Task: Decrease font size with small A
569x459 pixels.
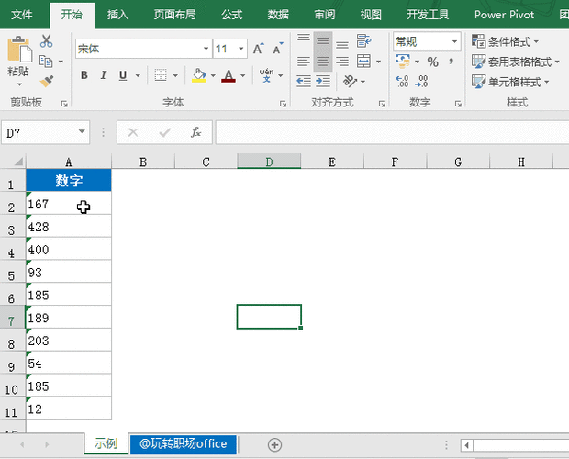Action: coord(277,49)
